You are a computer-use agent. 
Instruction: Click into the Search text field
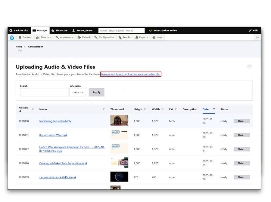click(44, 92)
